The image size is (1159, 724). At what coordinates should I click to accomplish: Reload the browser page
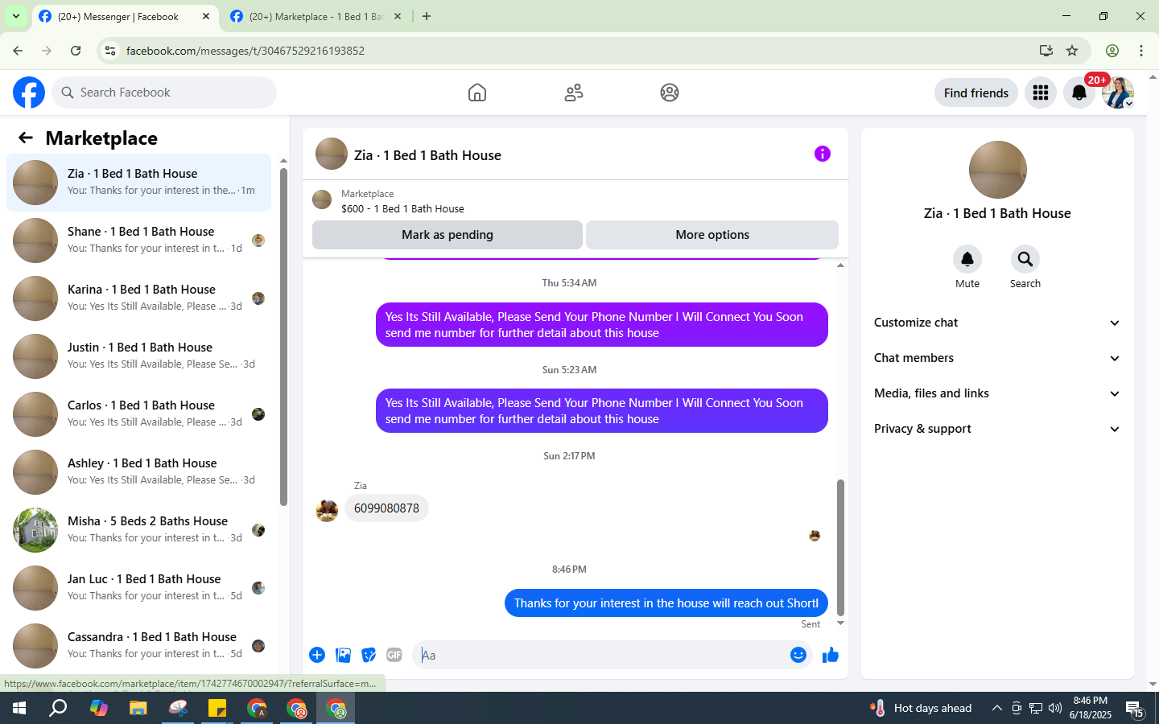click(76, 51)
